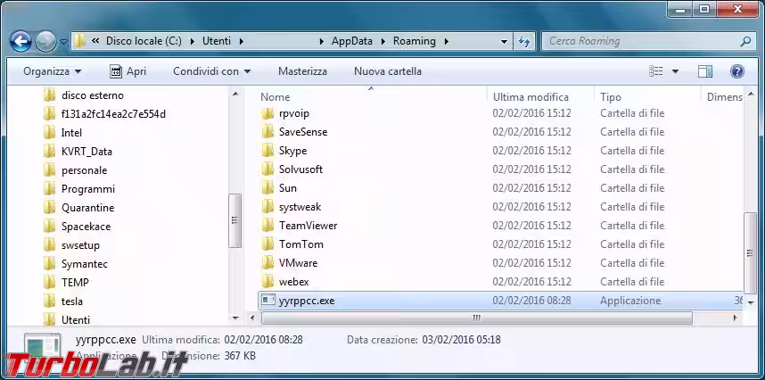
Task: Click the Nuova cartella button
Action: pos(388,71)
